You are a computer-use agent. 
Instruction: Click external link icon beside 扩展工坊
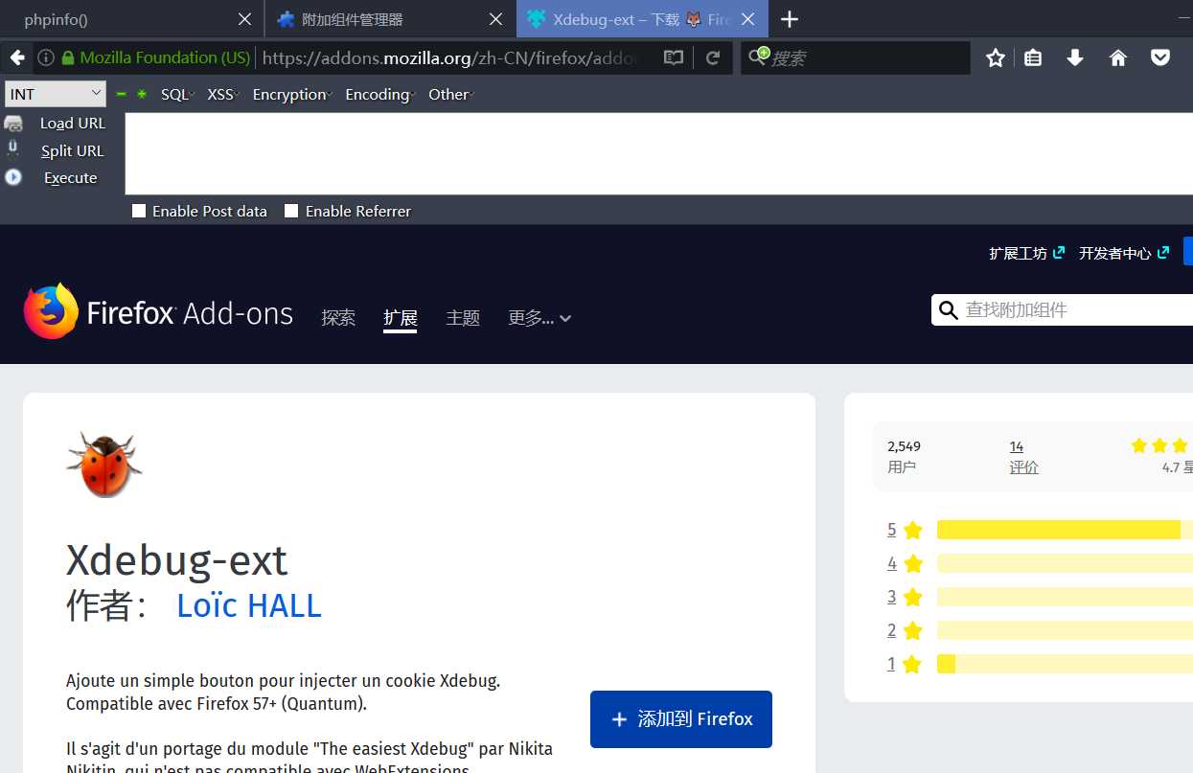point(1059,253)
